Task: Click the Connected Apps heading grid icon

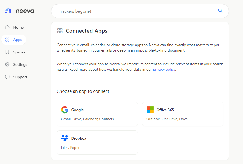Action: (x=60, y=31)
